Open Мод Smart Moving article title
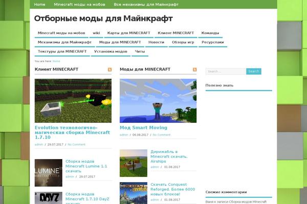Viewport: 307px width, 204px height. (143, 127)
